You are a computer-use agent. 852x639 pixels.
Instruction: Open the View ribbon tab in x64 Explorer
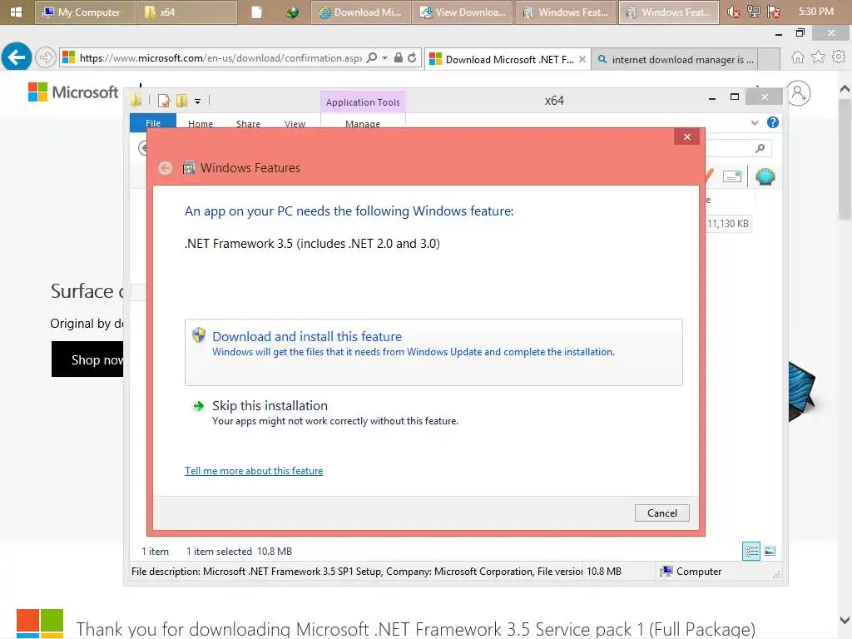295,123
